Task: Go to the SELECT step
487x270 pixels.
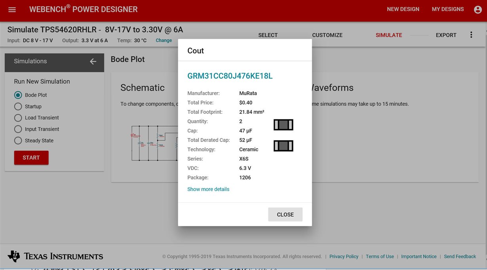Action: point(268,35)
